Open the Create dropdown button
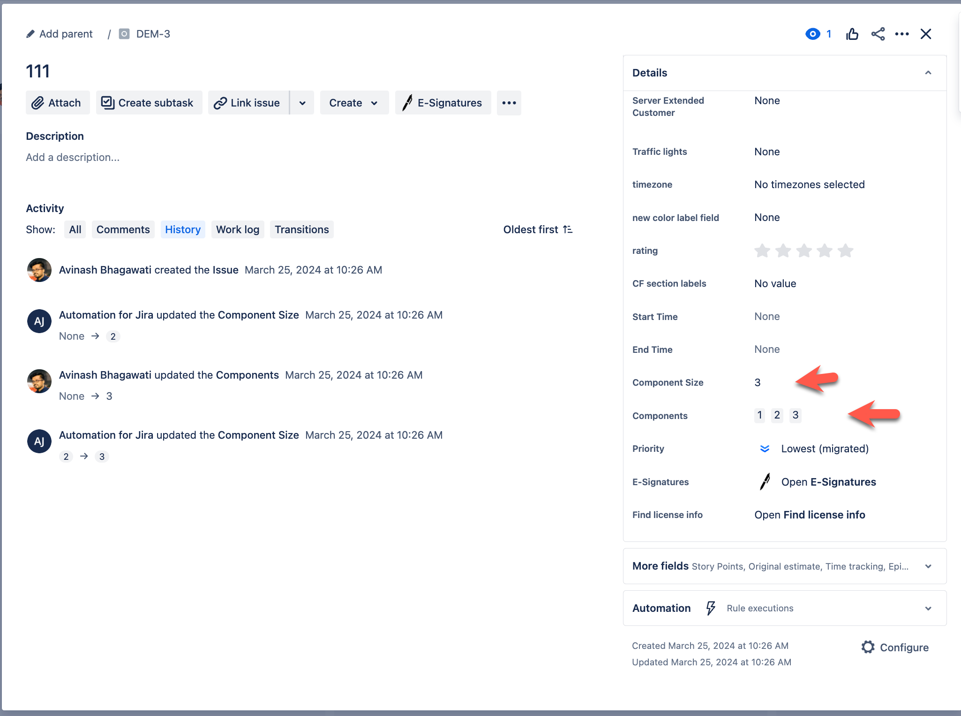Viewport: 961px width, 716px height. tap(354, 103)
